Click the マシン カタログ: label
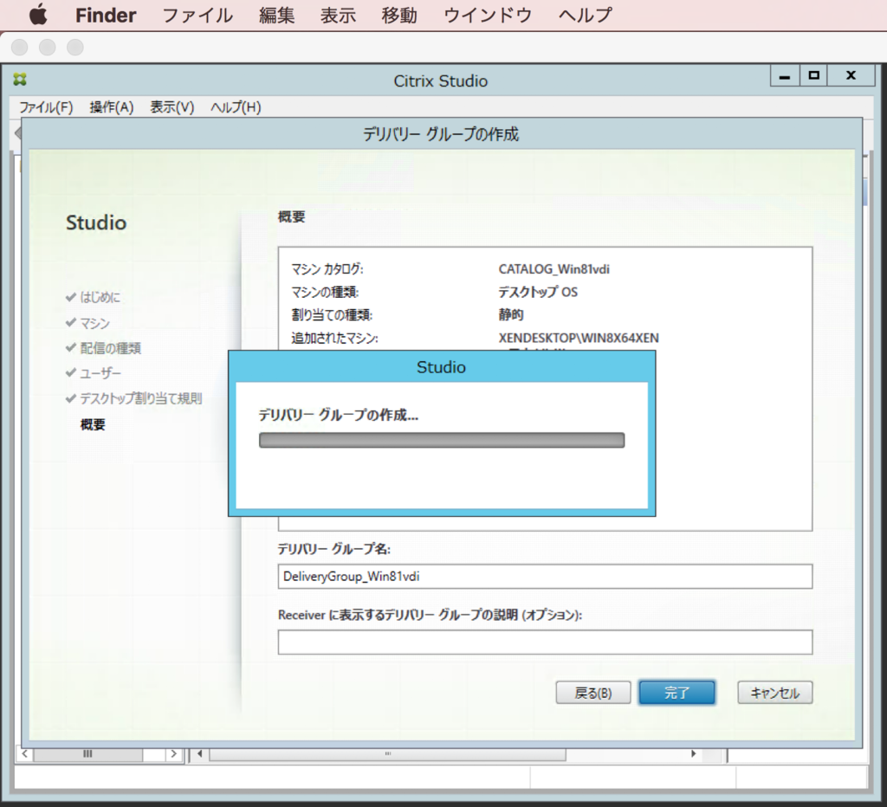887x807 pixels. [x=327, y=269]
